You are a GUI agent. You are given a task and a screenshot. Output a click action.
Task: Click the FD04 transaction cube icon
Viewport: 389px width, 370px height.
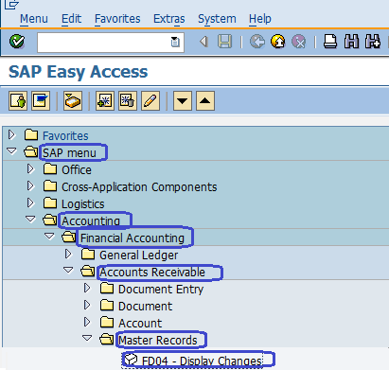(131, 360)
